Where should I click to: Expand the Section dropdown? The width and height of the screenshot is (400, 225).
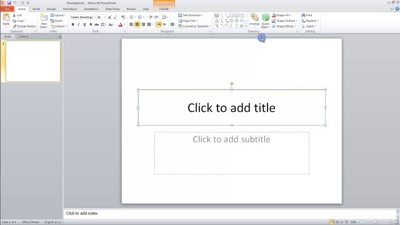[x=58, y=26]
